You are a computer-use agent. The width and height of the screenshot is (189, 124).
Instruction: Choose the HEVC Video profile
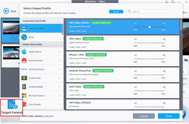[x=123, y=91]
